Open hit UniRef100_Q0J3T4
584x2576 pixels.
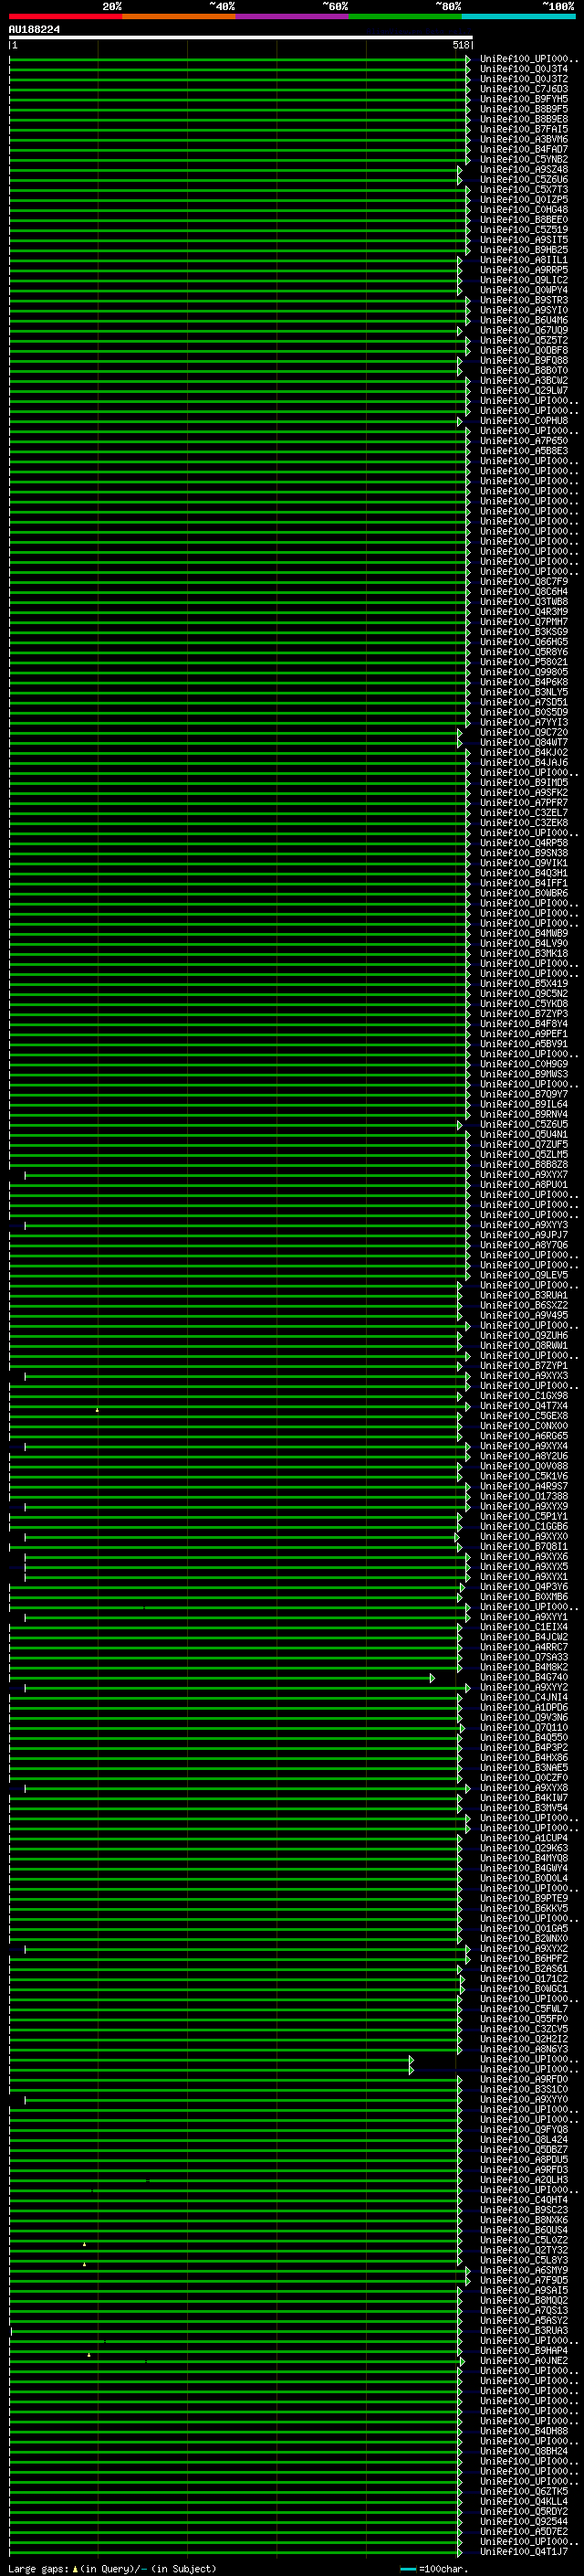(x=524, y=69)
